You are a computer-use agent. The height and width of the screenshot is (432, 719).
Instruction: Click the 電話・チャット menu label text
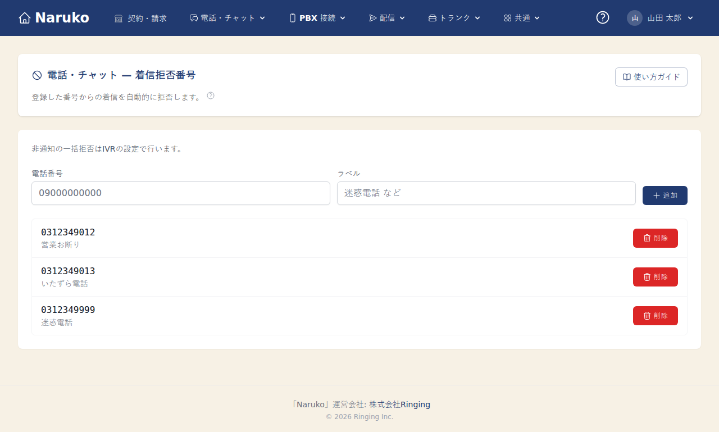click(228, 18)
